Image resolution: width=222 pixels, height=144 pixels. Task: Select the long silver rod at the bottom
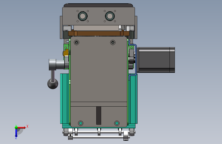pos(98,137)
